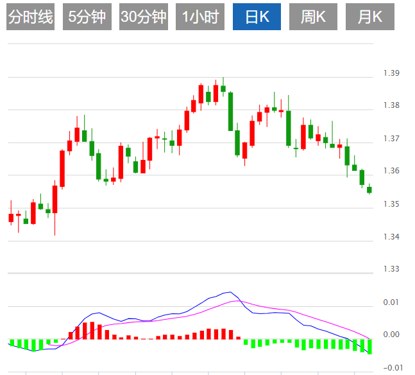Click the 1.35 price axis label
Viewport: 415px width, 375px height.
click(391, 204)
